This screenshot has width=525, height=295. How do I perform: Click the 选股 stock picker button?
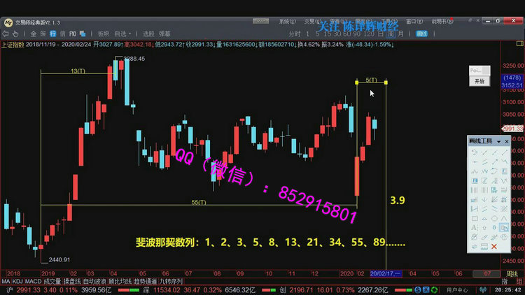(x=148, y=33)
